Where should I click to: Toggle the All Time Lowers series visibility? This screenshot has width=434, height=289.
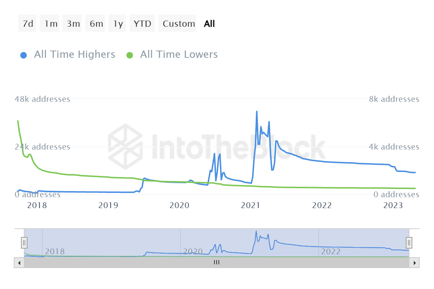(x=179, y=54)
